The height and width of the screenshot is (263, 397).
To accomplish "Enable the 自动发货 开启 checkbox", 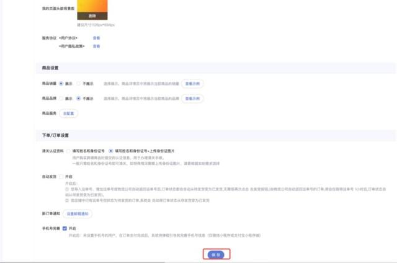I will coord(61,176).
